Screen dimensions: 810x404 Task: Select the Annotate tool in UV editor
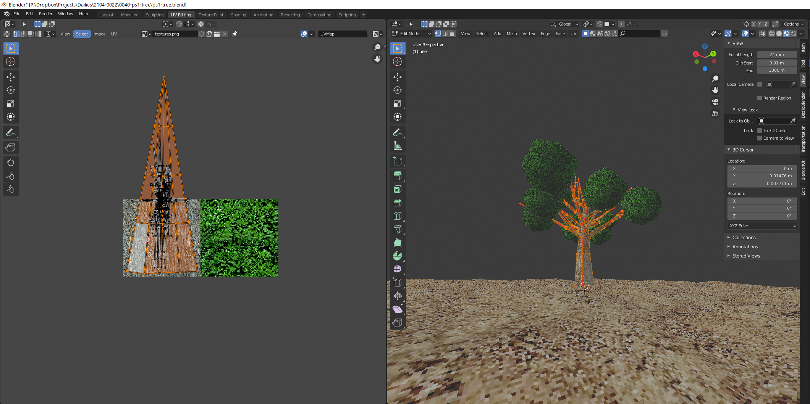11,132
